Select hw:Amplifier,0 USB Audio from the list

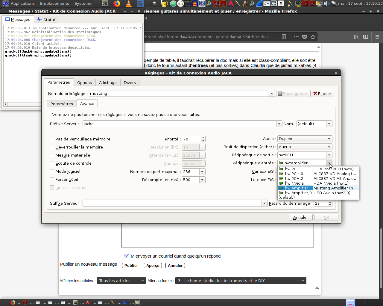pyautogui.click(x=318, y=193)
